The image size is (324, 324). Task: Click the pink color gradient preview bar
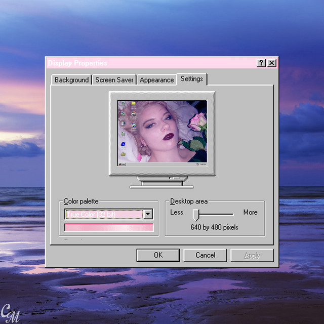[109, 227]
